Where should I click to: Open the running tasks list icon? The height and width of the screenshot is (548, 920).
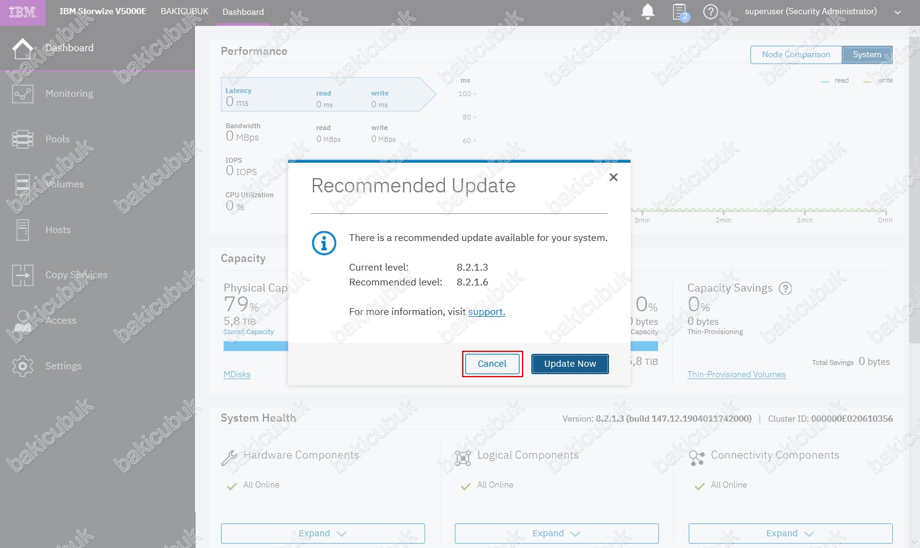(681, 12)
